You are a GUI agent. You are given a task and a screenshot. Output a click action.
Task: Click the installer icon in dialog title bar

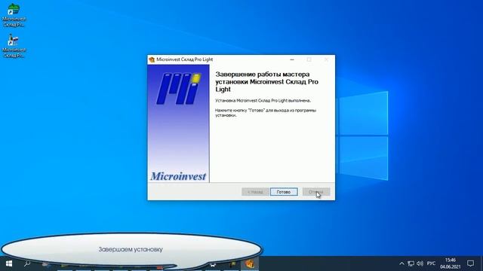pos(152,59)
